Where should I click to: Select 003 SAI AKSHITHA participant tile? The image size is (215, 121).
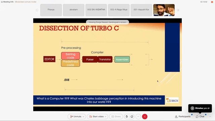coord(96,10)
